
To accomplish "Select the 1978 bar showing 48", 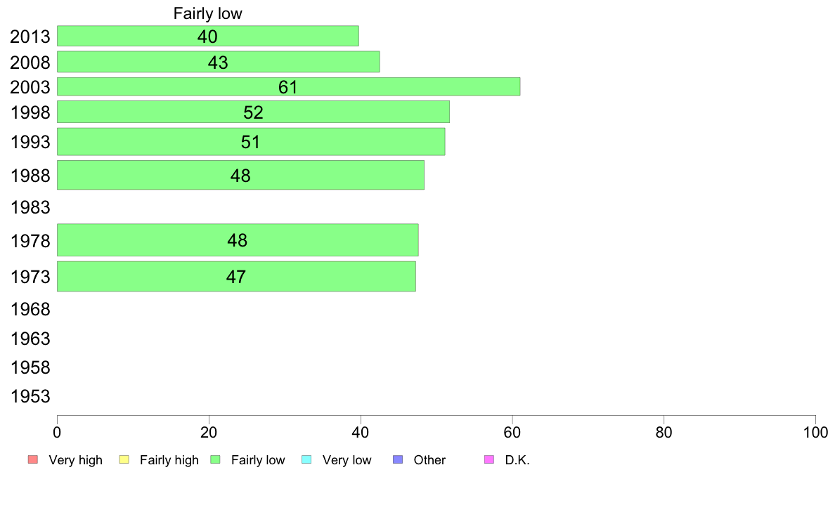I will tap(238, 240).
